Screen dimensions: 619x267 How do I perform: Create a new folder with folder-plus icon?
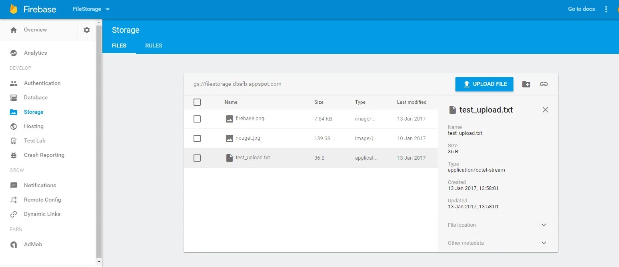pyautogui.click(x=526, y=84)
